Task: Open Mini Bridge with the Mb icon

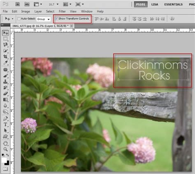Action: pyautogui.click(x=27, y=4)
